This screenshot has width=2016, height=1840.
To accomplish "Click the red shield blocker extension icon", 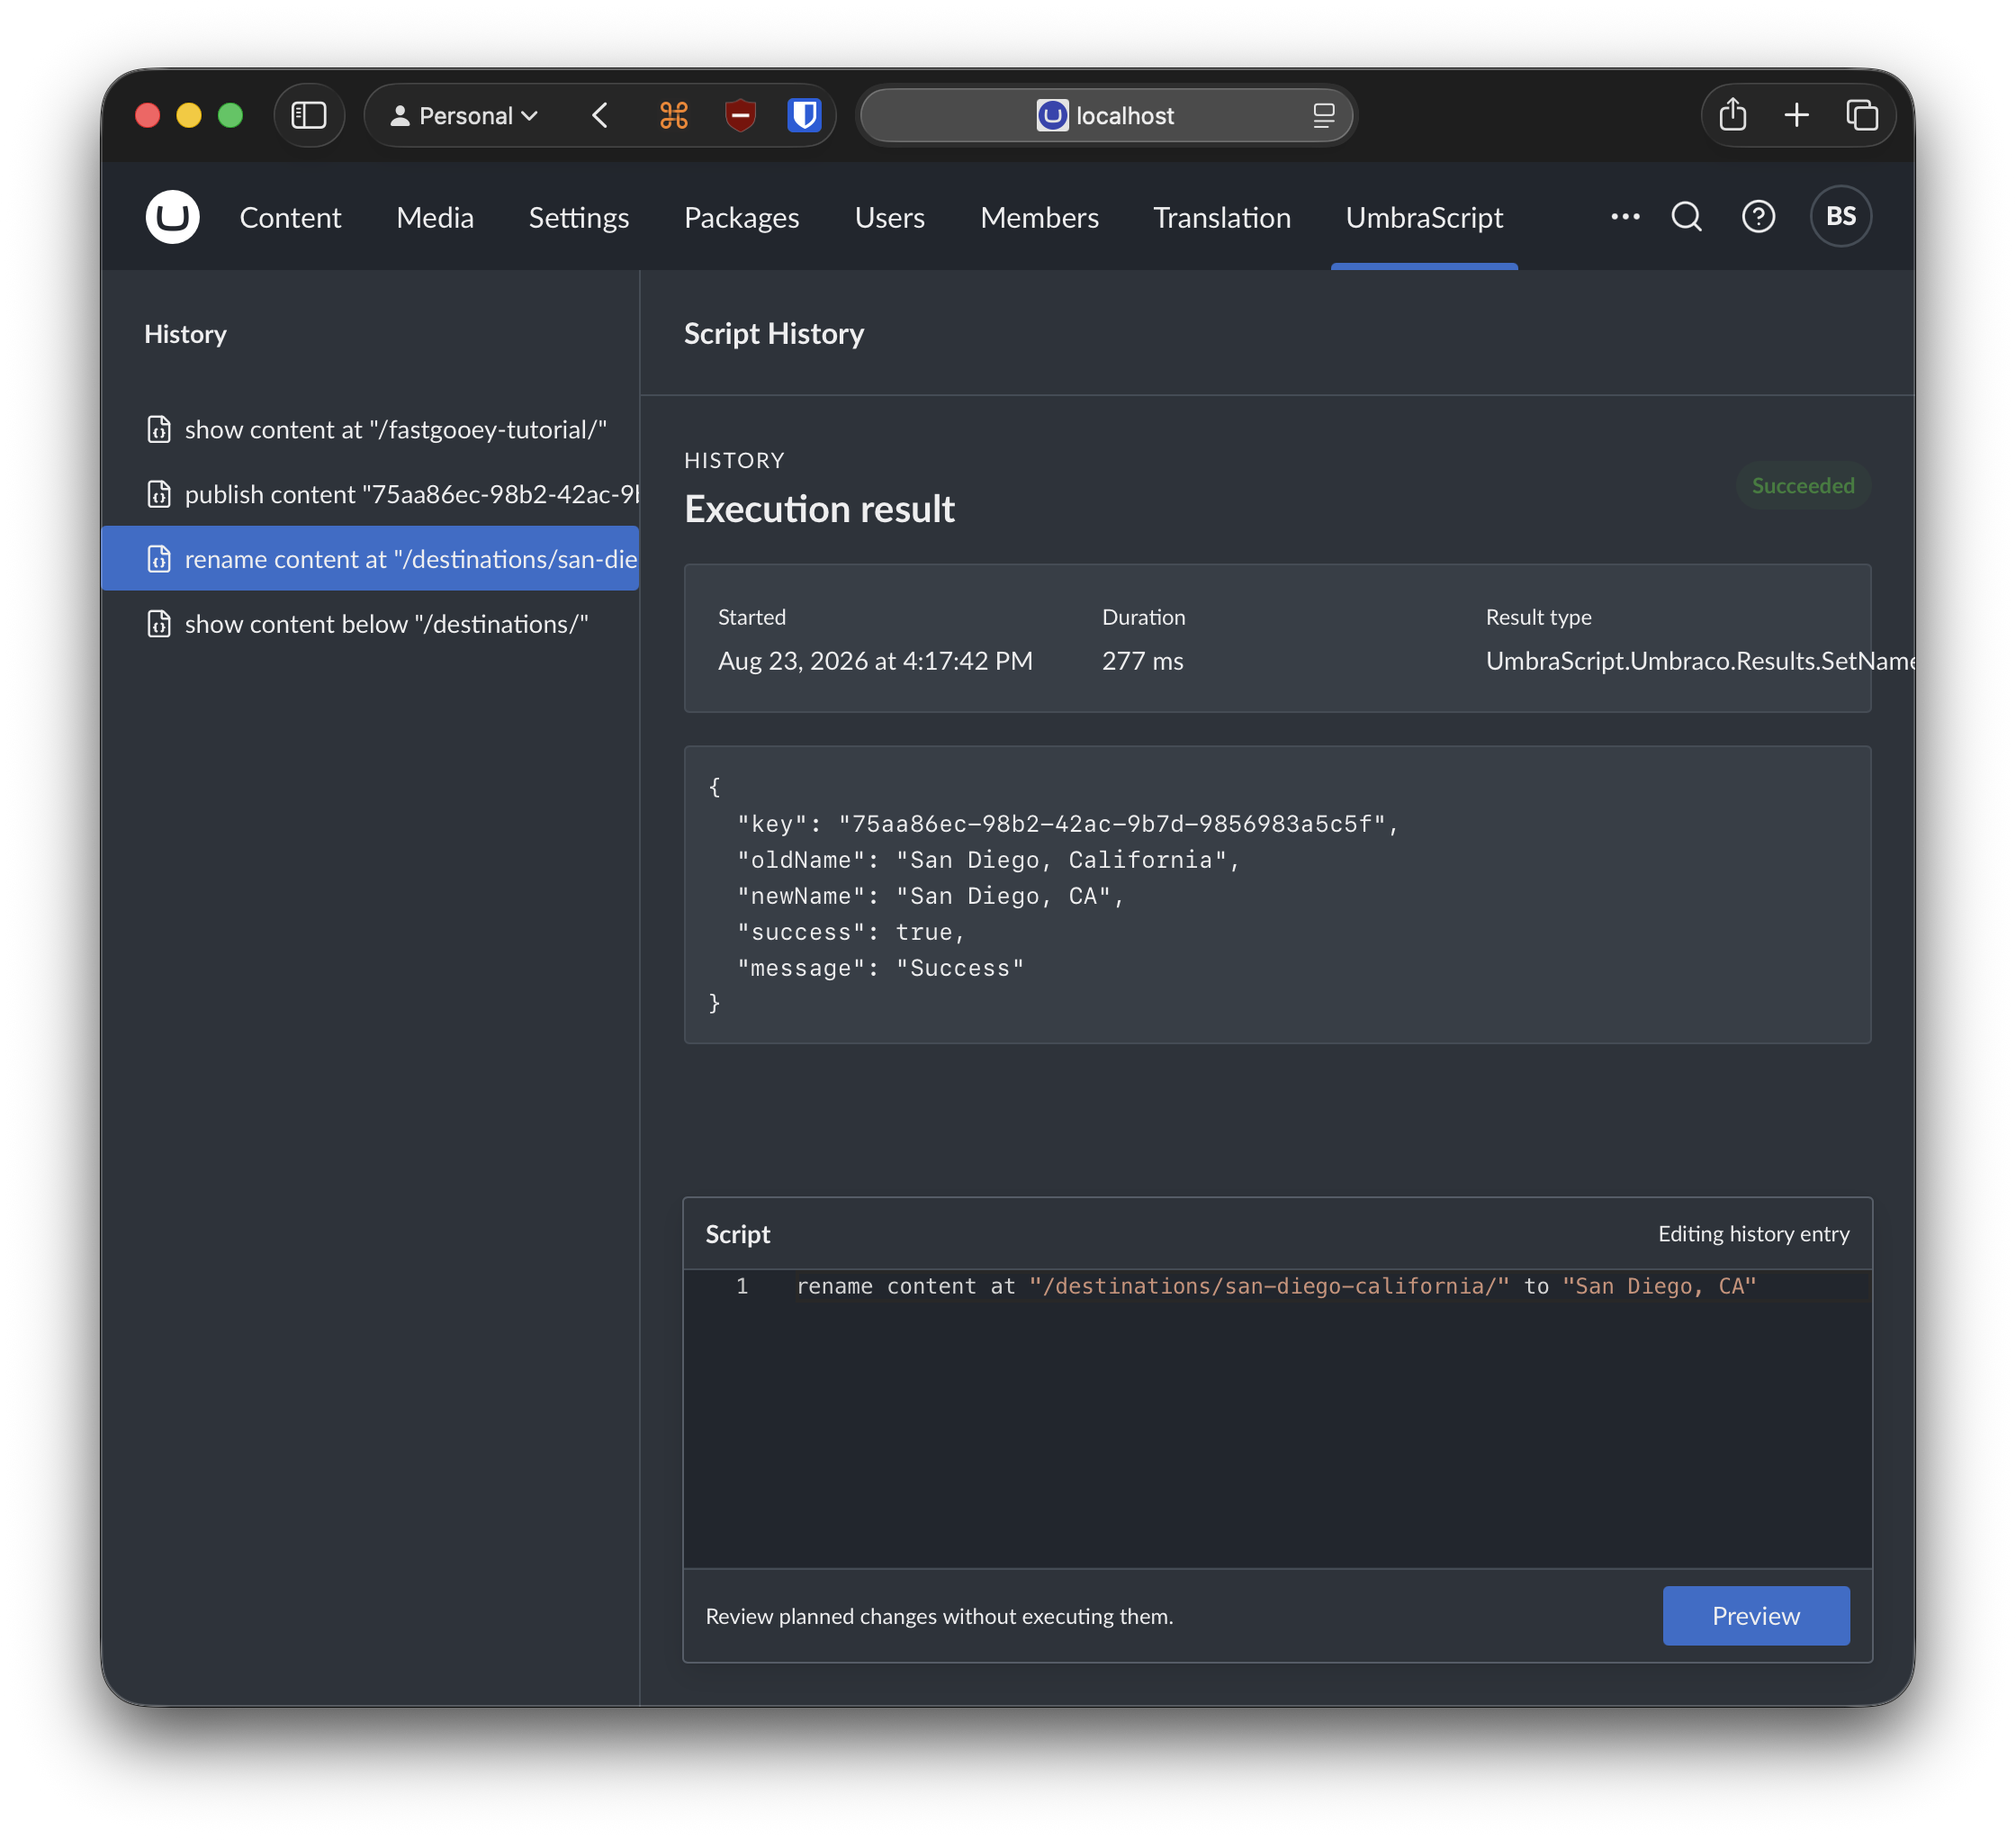I will [x=740, y=116].
